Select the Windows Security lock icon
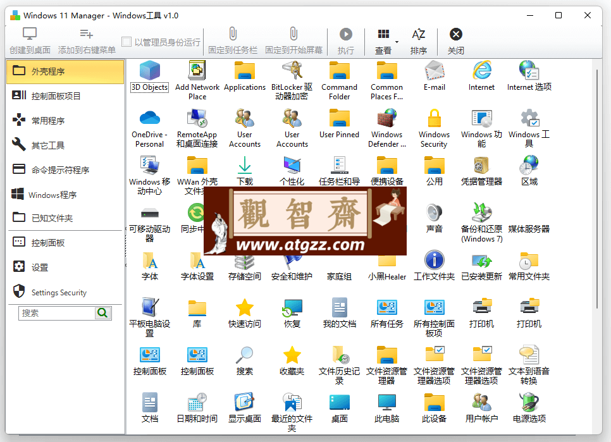The height and width of the screenshot is (442, 611). 434,118
